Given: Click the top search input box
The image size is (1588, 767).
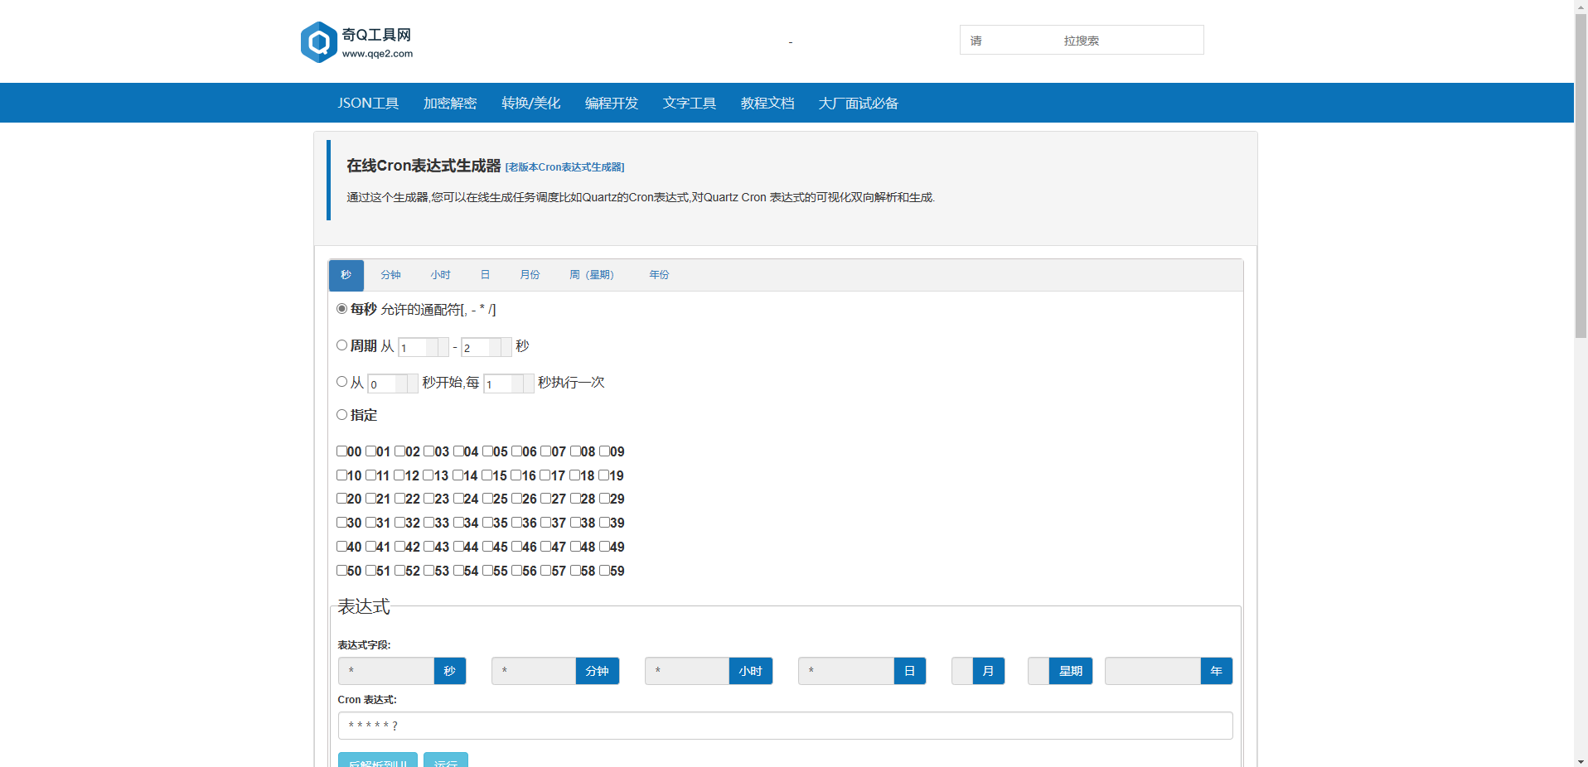Looking at the screenshot, I should 1081,40.
